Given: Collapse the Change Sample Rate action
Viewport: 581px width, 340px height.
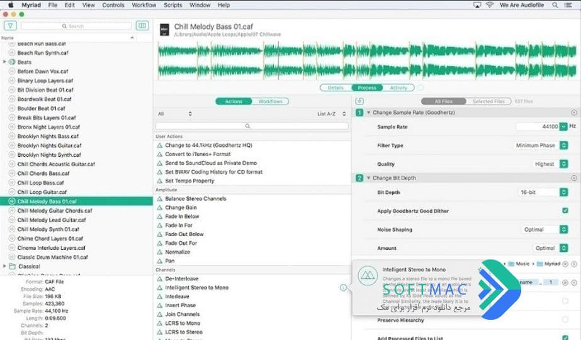Looking at the screenshot, I should 369,112.
